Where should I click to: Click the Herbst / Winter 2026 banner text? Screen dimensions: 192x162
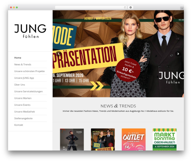[x=98, y=18]
